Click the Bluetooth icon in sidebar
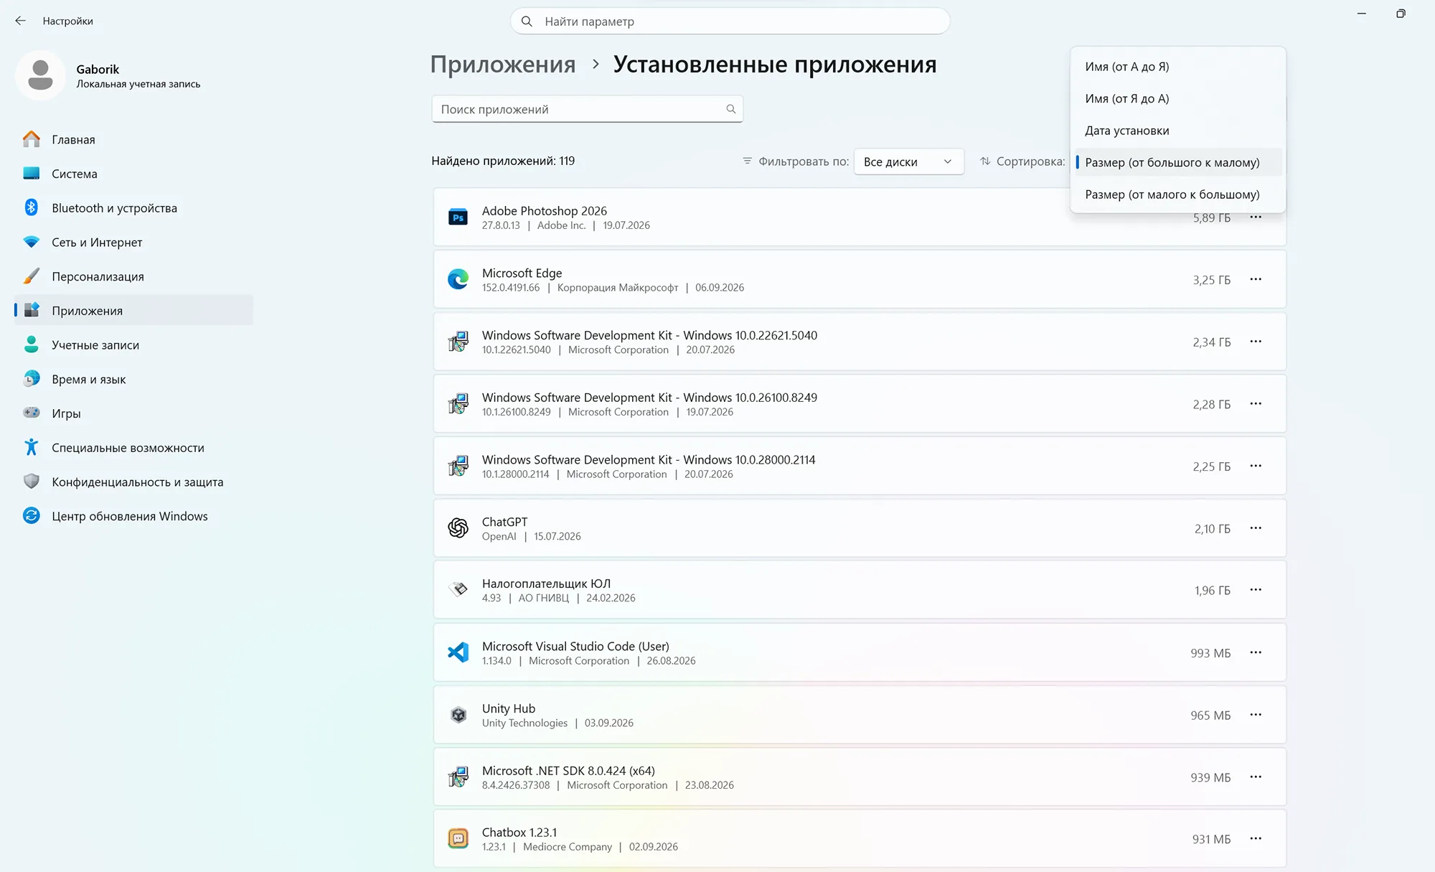The image size is (1435, 872). click(x=32, y=208)
